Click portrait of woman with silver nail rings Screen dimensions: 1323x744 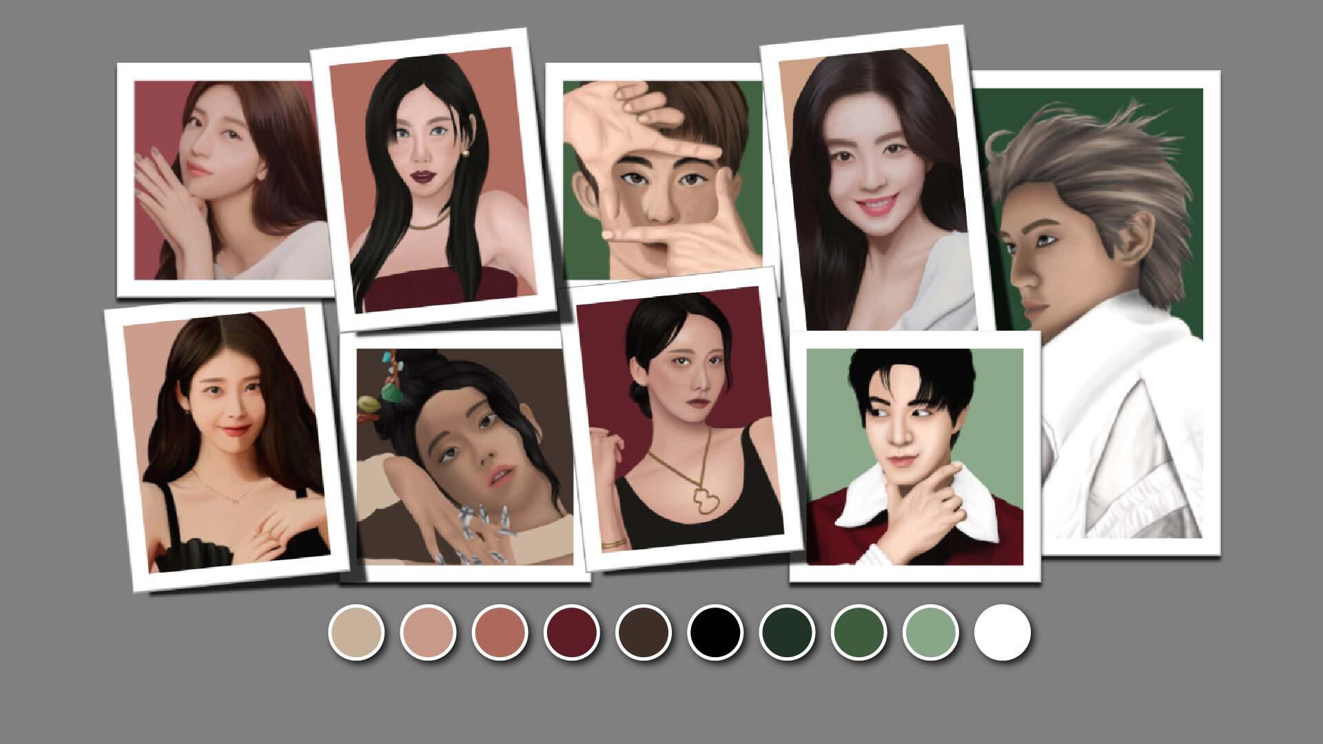pyautogui.click(x=465, y=456)
